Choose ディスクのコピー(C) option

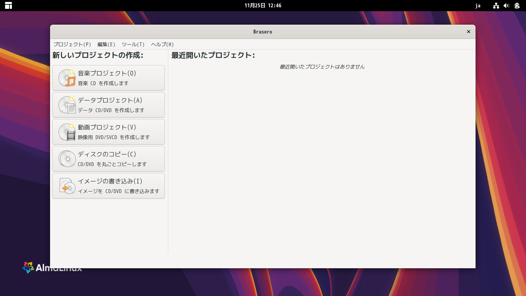click(109, 159)
